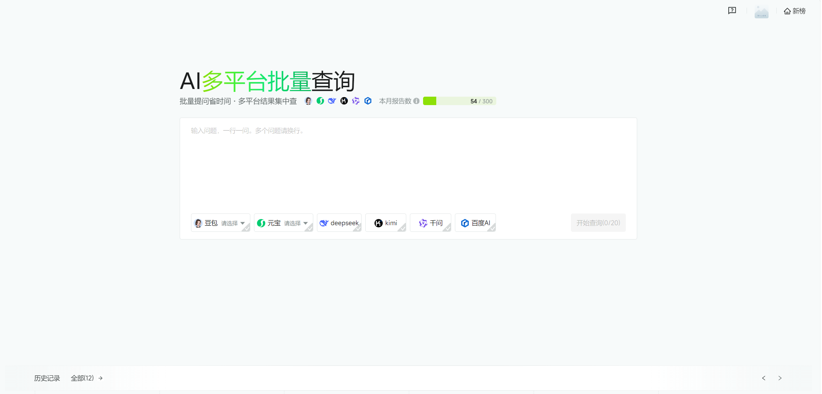Click the deepseek whale icon in the subtitle row
Viewport: 822px width, 394px height.
(x=332, y=101)
